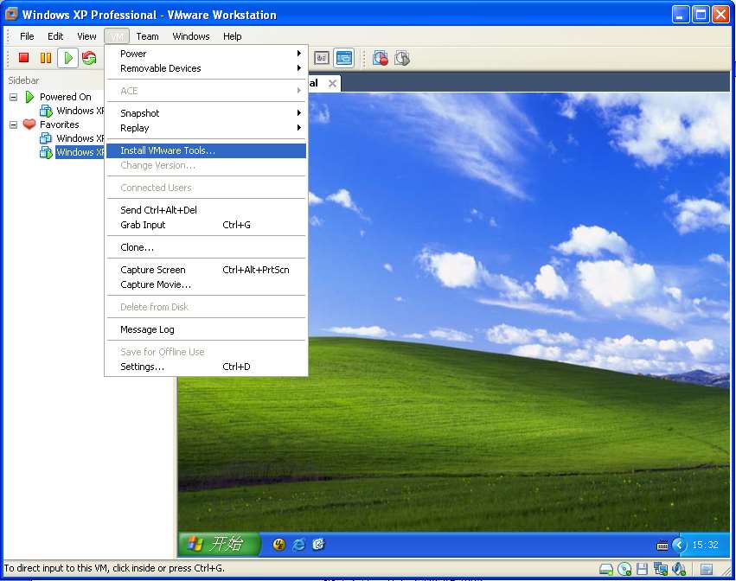Expand hidden tray icons with the round chevron

[x=679, y=545]
